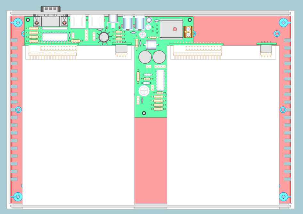Select the vertical DIP chip on the center board
This screenshot has width=303, height=214.
[160, 80]
